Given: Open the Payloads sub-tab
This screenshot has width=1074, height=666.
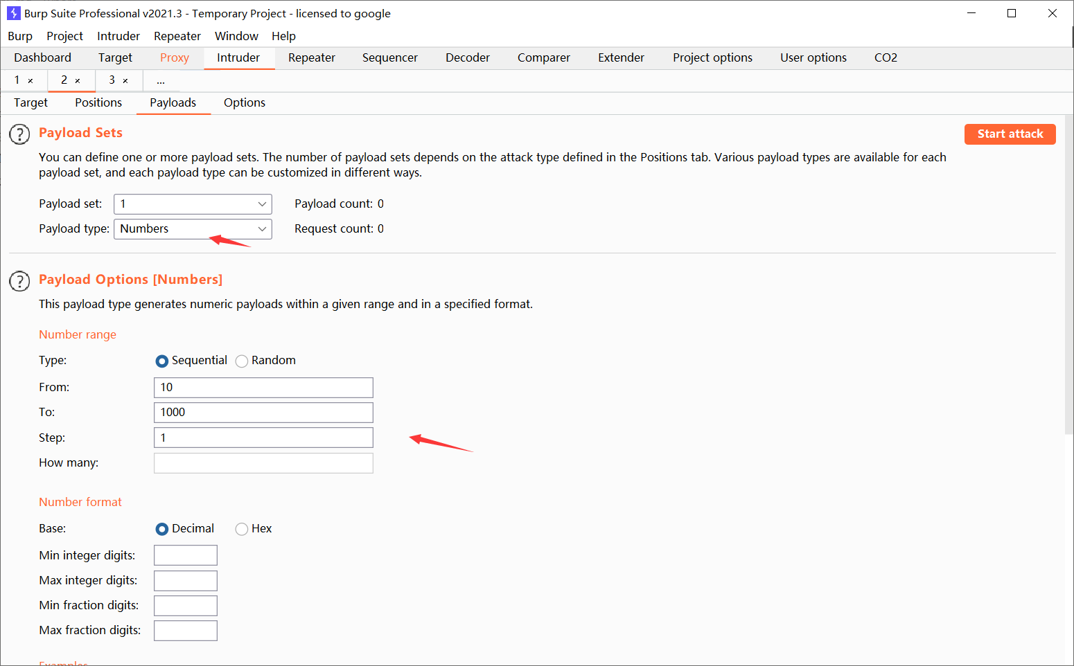Looking at the screenshot, I should click(173, 102).
